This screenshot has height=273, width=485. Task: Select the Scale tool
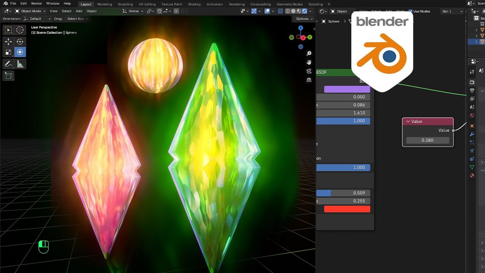pos(8,52)
